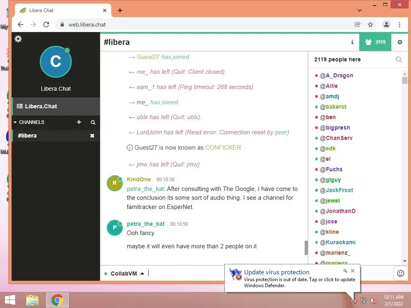Viewport: 411px width, 308px height.
Task: Open a new browser tab
Action: coord(120,10)
